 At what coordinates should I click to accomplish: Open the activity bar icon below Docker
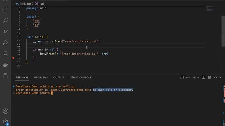[x=6, y=76]
